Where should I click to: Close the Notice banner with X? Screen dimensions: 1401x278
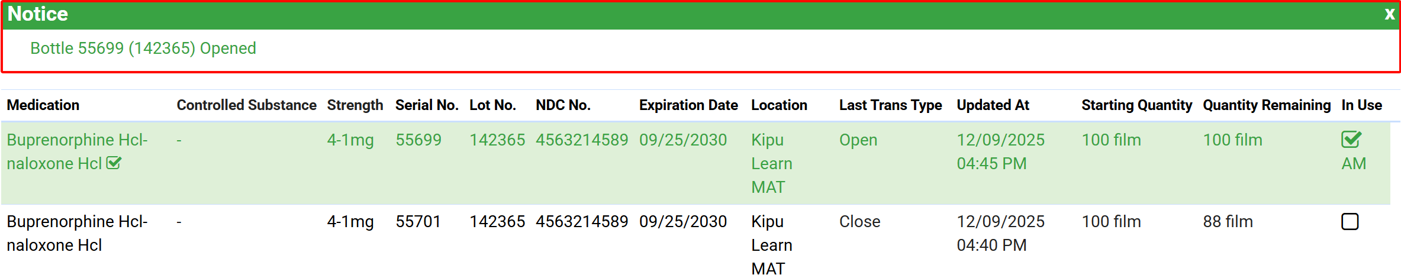[x=1389, y=14]
